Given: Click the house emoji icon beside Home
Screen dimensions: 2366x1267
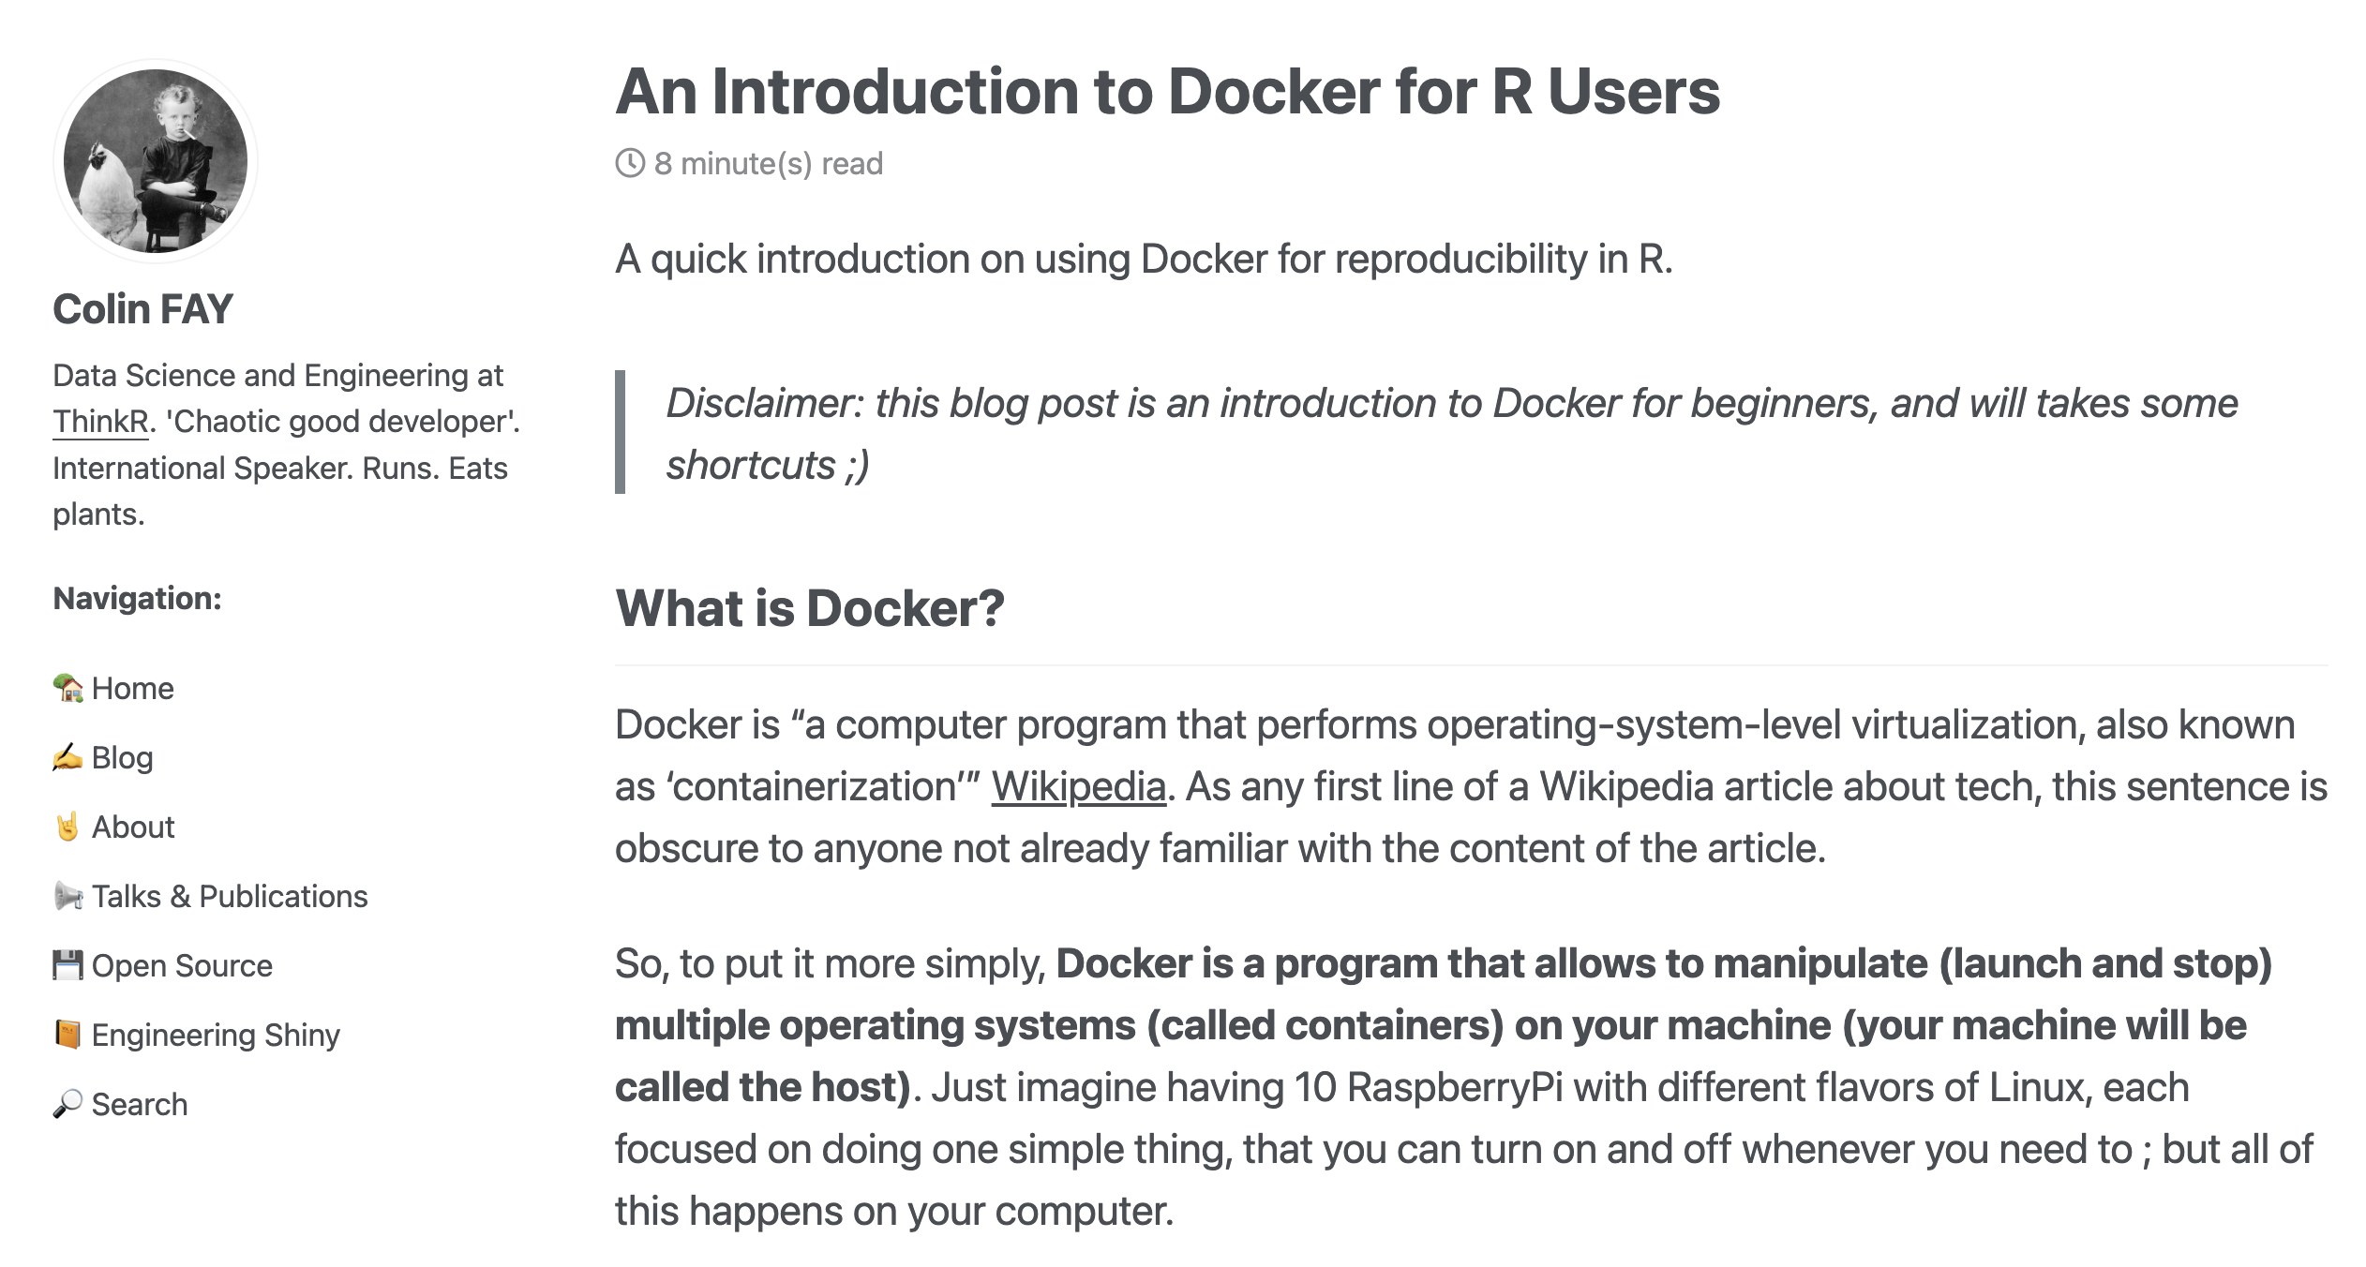Looking at the screenshot, I should 67,689.
